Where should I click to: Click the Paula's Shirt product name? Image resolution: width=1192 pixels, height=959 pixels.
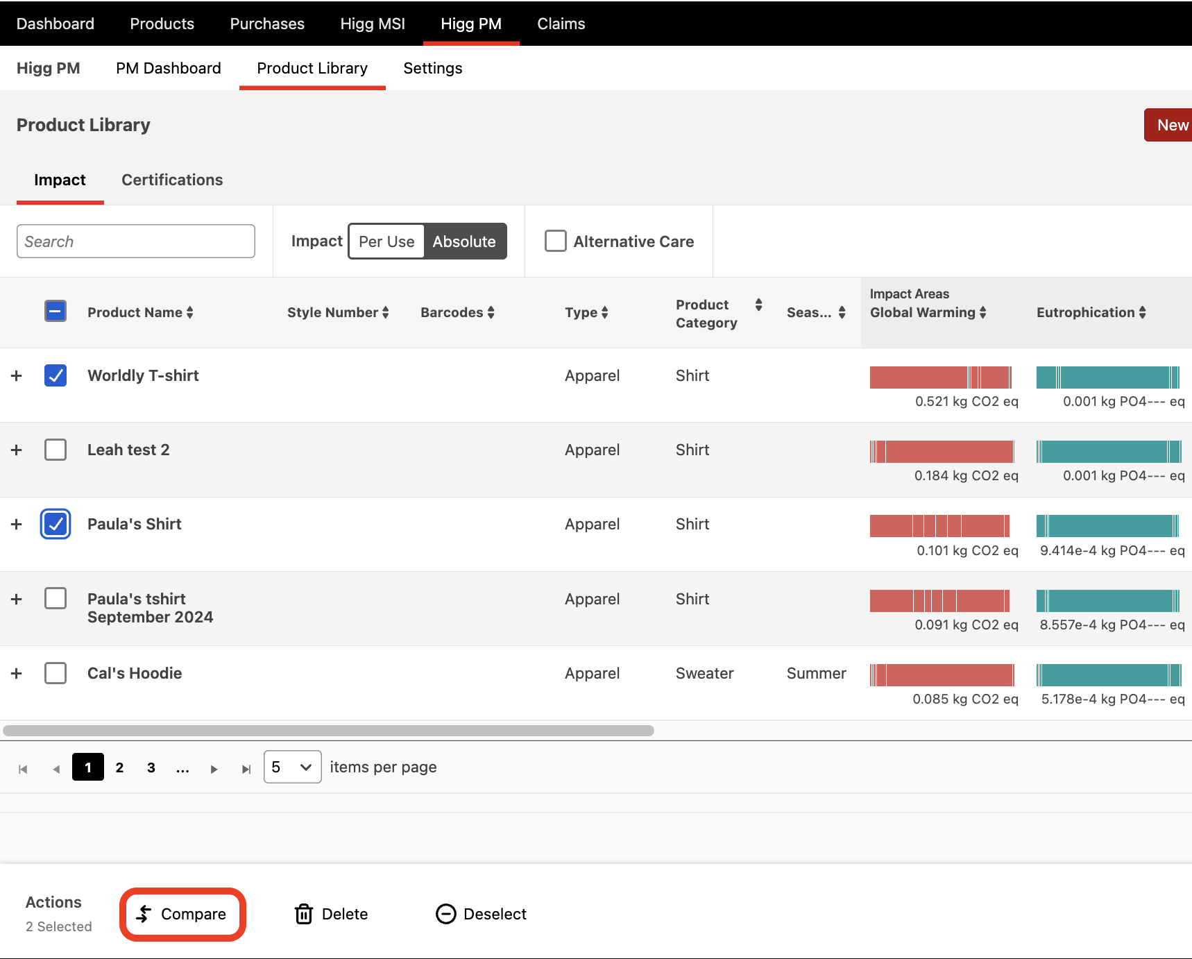(x=135, y=524)
